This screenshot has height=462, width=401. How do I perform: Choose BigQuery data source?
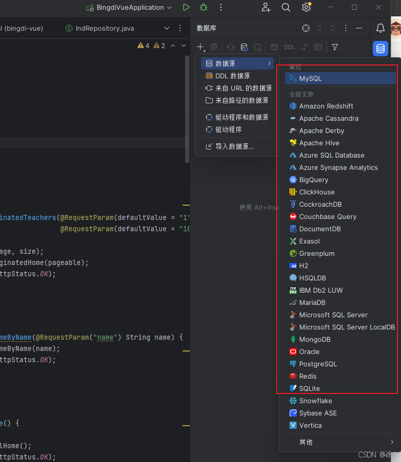[x=341, y=180]
